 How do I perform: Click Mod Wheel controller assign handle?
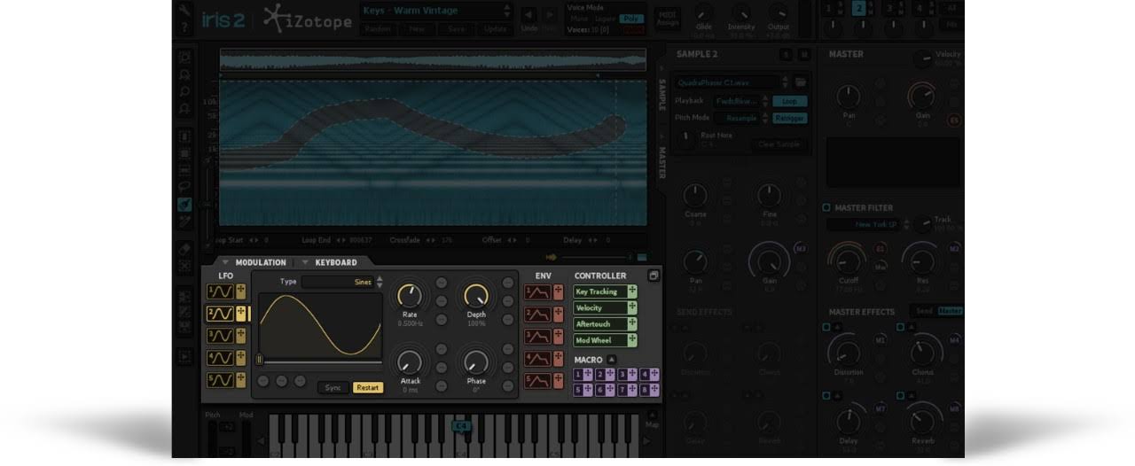tap(632, 339)
